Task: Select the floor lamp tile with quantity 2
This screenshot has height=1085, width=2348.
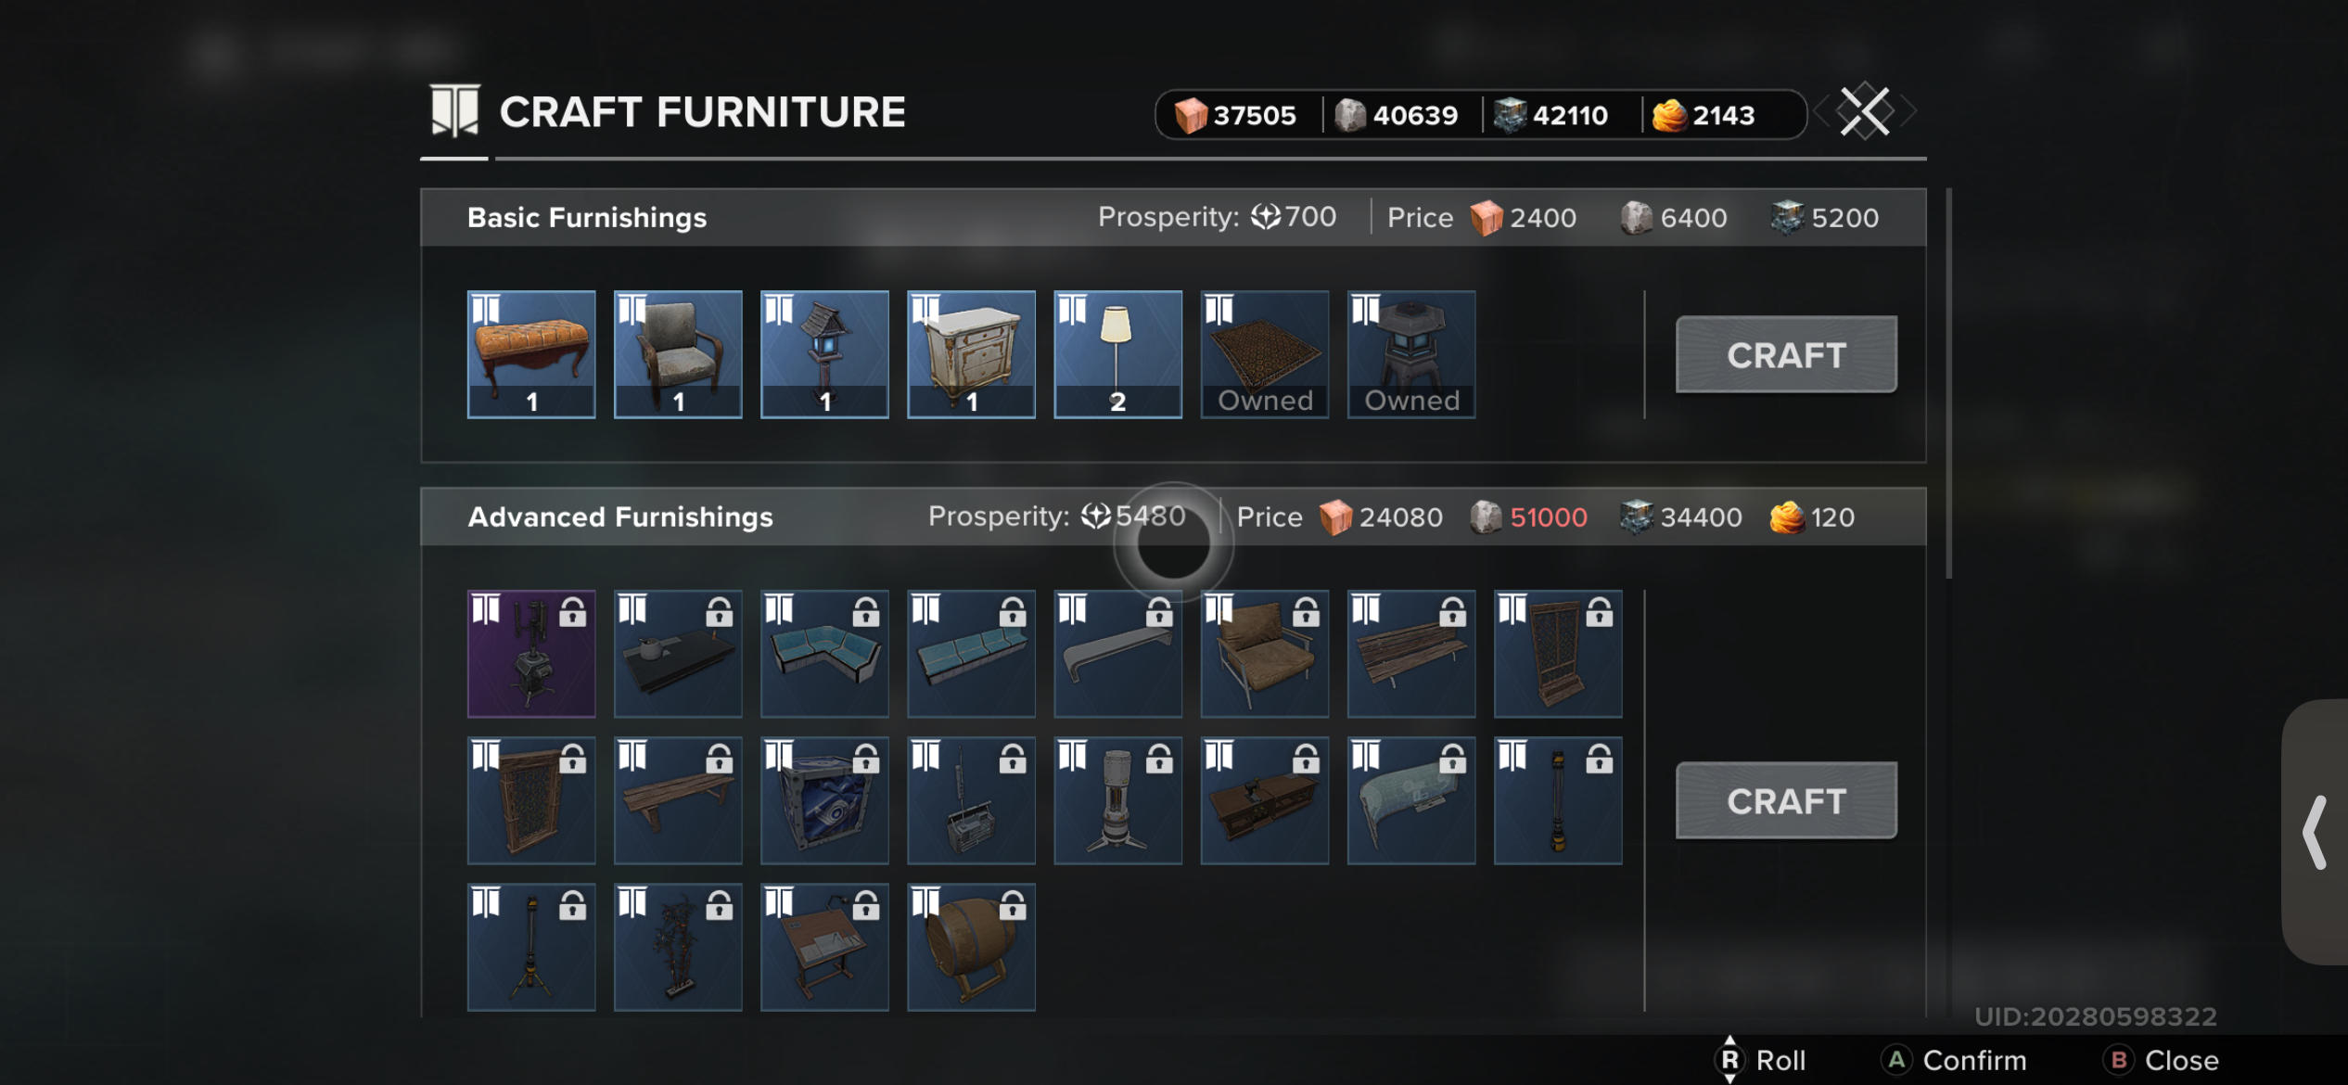Action: point(1117,354)
